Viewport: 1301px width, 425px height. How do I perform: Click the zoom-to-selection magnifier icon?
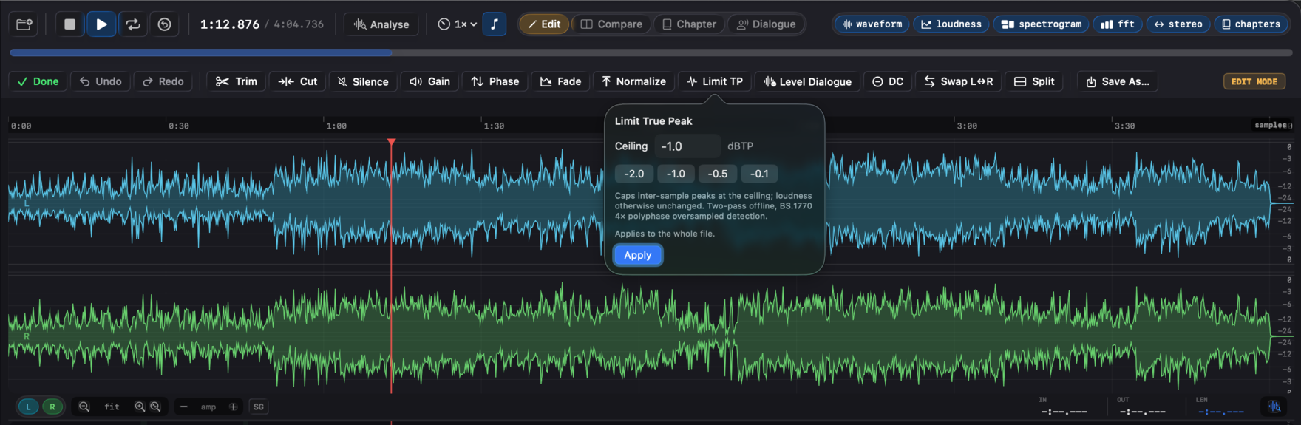point(155,407)
